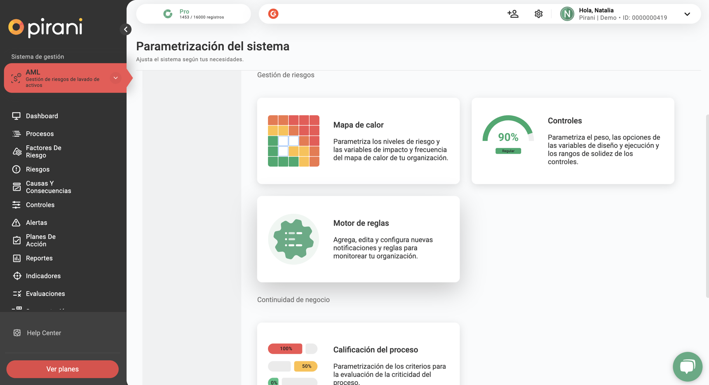Select Dashboard in the sidebar
The height and width of the screenshot is (385, 709).
42,116
